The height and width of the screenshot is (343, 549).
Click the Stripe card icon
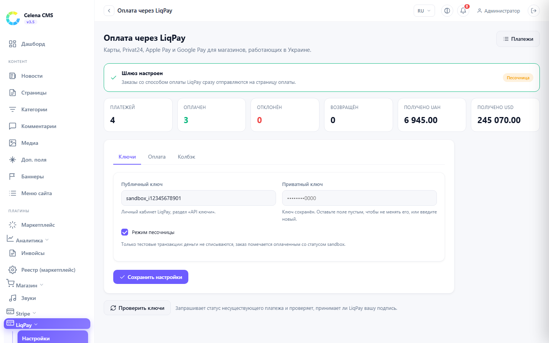click(x=10, y=311)
